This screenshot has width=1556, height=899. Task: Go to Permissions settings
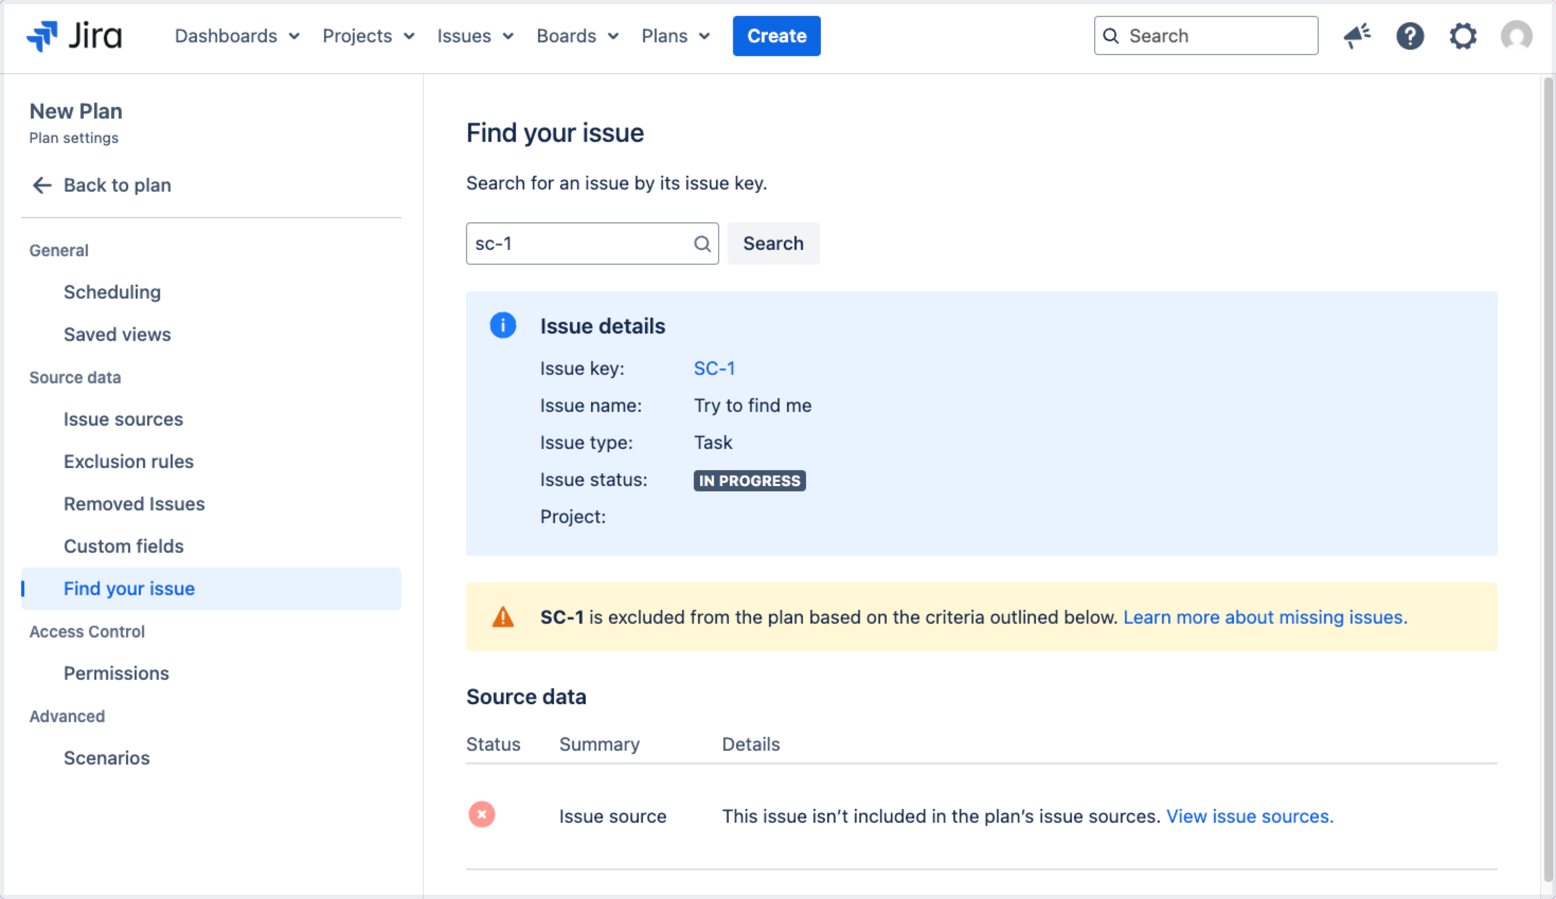(x=116, y=673)
